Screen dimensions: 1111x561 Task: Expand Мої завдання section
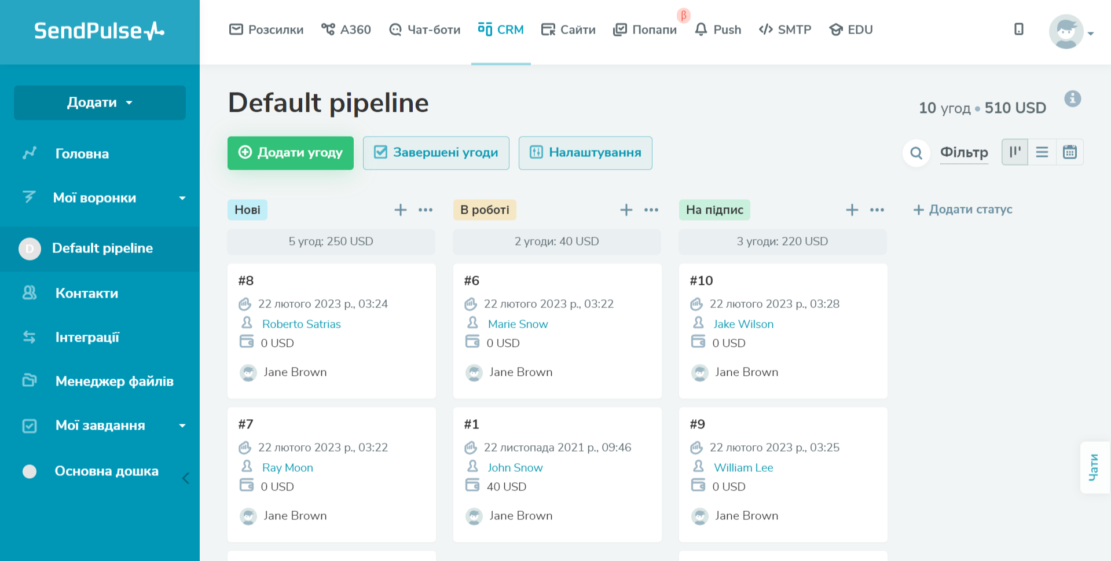point(182,426)
